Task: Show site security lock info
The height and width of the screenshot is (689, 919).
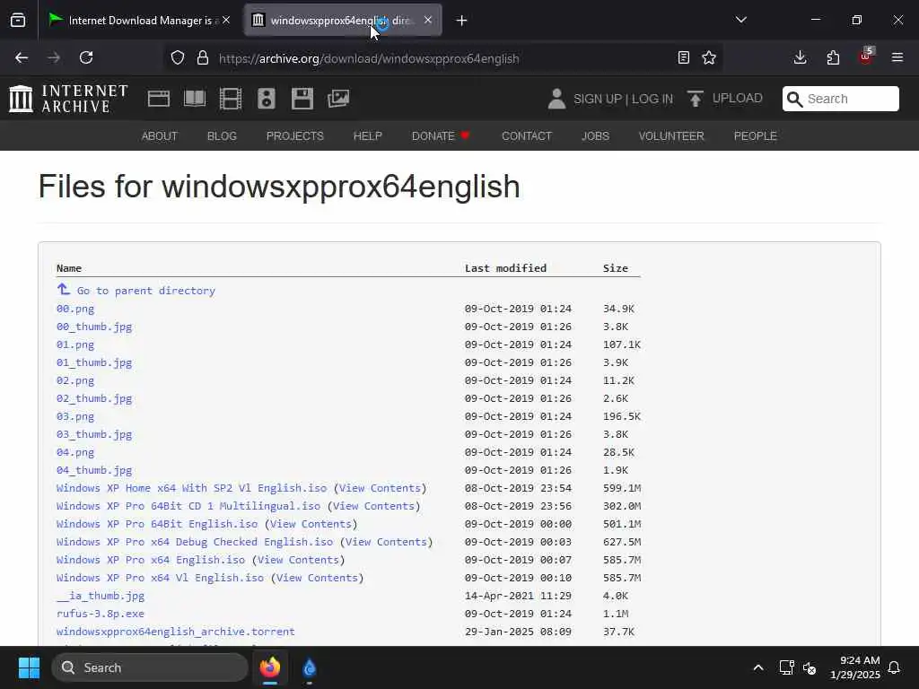Action: point(203,57)
